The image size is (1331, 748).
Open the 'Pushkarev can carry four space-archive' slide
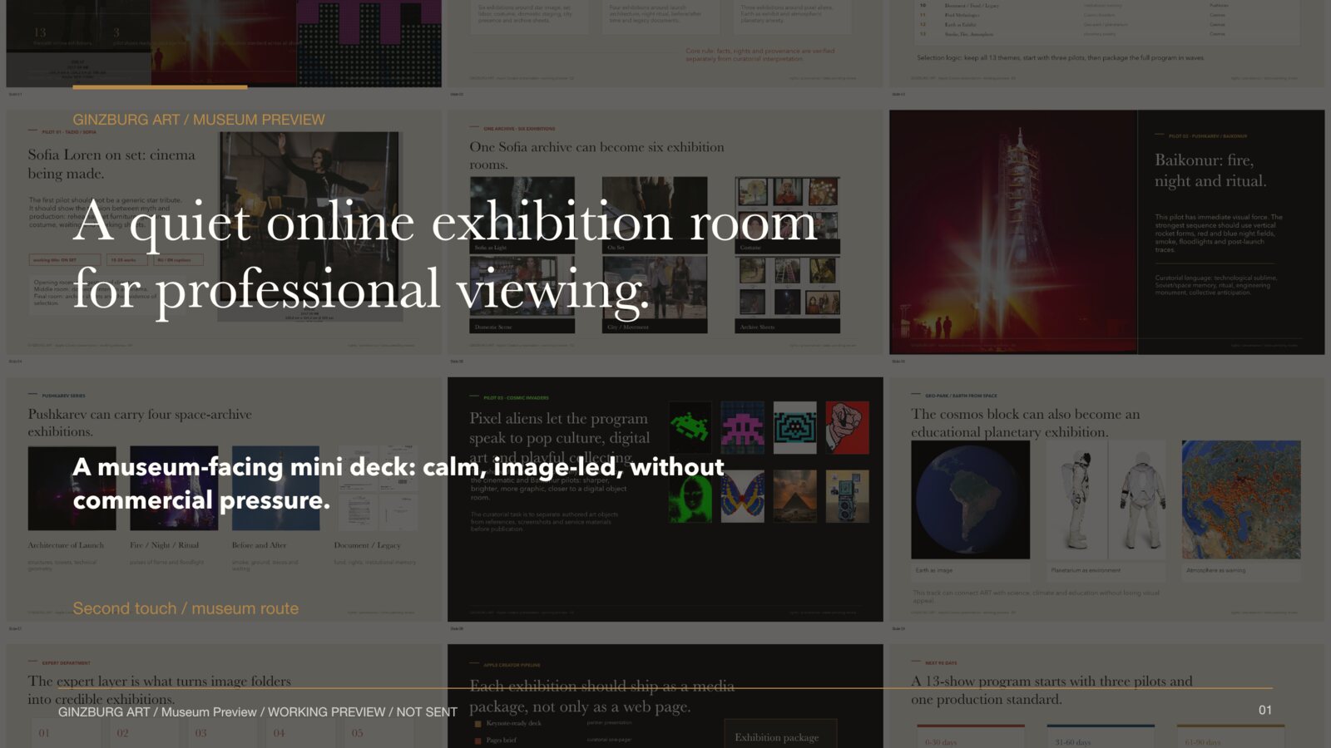click(x=225, y=499)
